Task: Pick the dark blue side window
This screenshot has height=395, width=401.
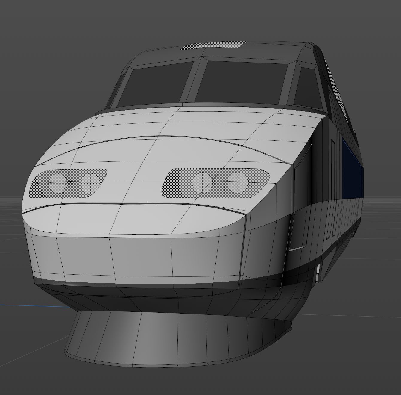Action: [351, 171]
